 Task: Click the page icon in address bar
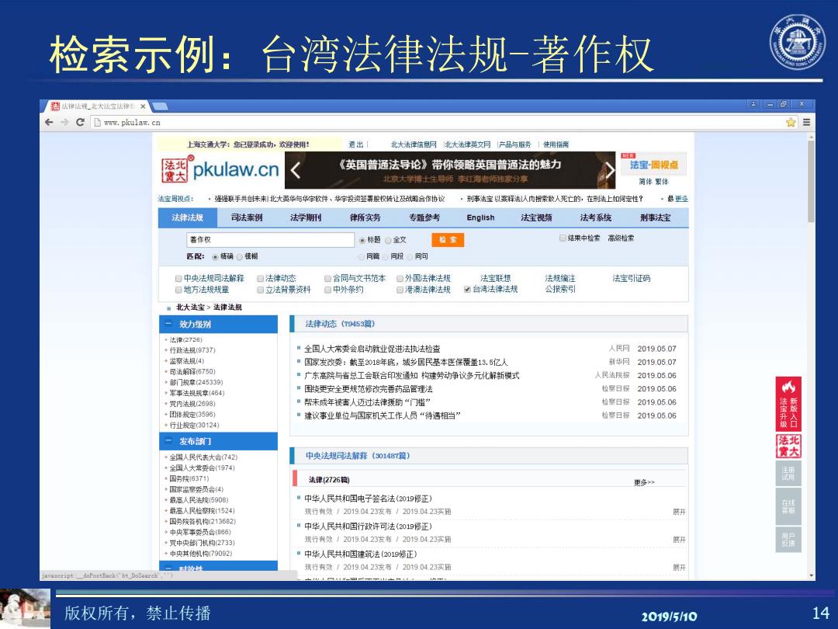(97, 123)
